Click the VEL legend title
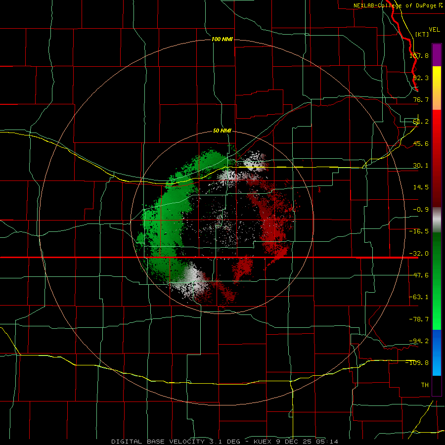The image size is (445, 445). pos(434,30)
